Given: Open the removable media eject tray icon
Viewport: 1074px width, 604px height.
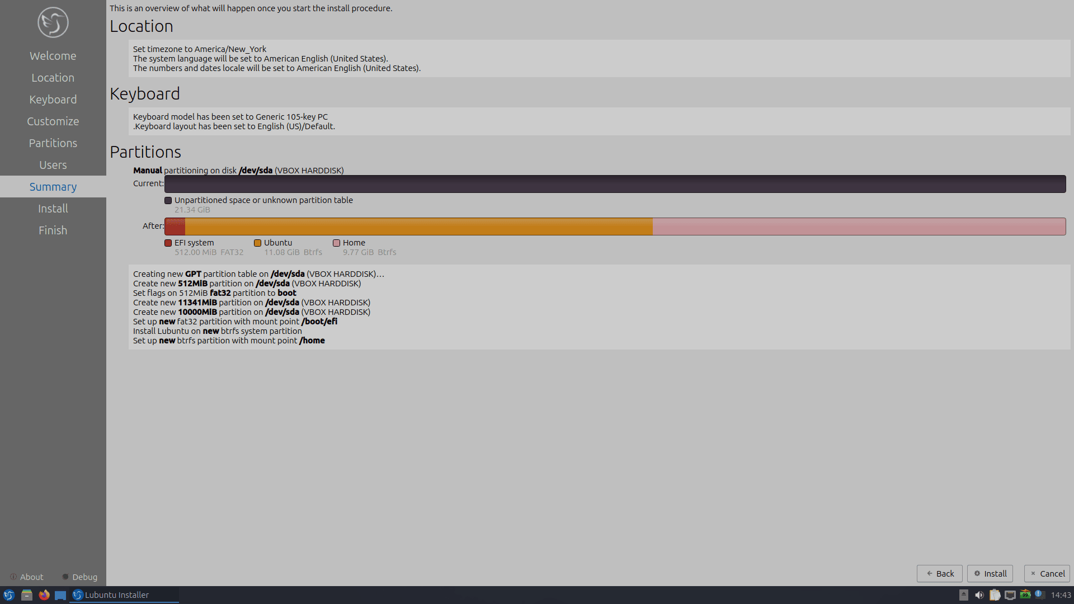Looking at the screenshot, I should tap(963, 595).
